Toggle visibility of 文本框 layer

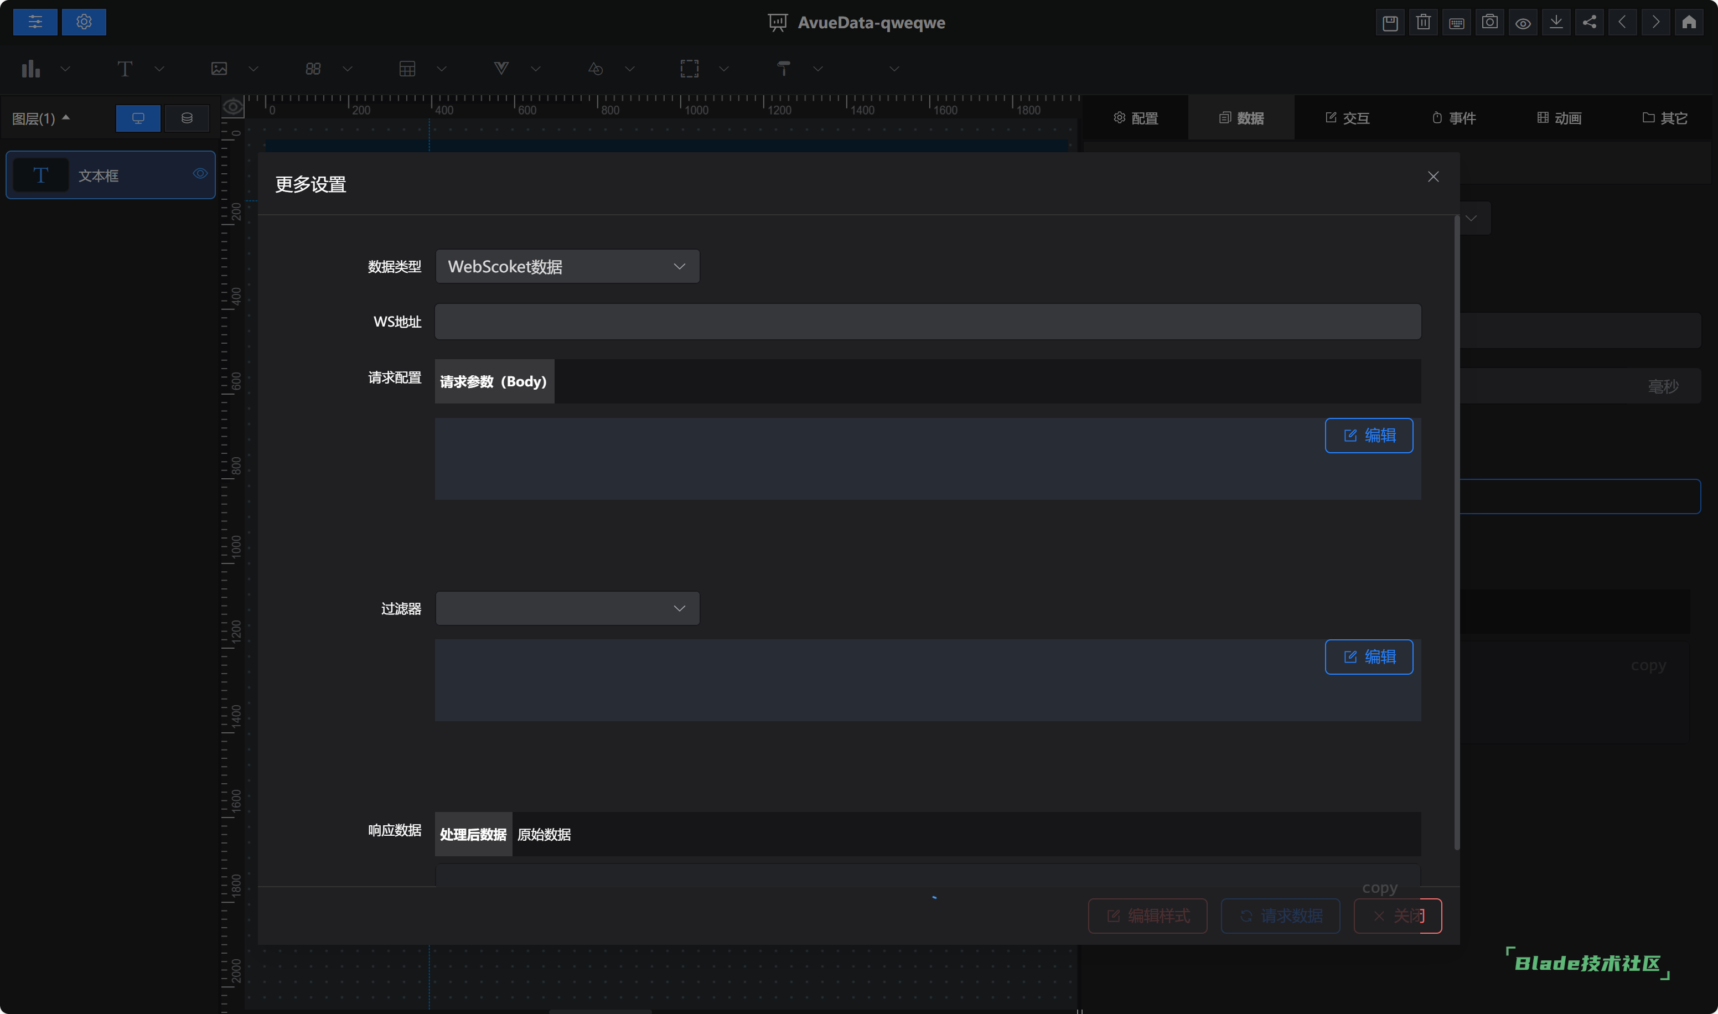tap(200, 174)
